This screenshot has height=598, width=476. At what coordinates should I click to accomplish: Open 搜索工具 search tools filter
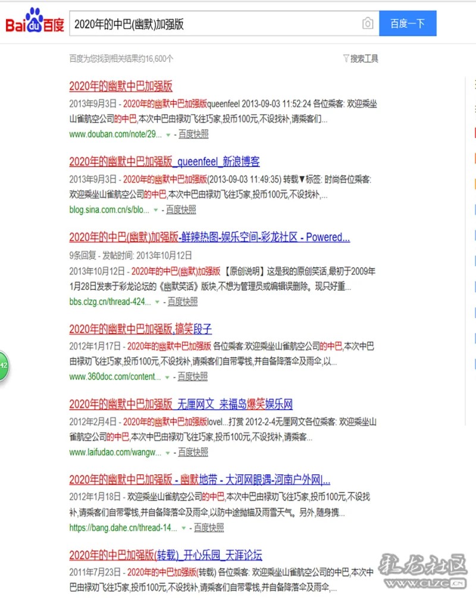click(361, 58)
